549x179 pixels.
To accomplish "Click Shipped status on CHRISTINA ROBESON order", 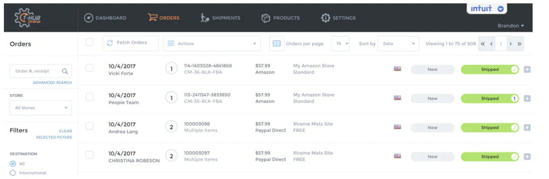I will click(x=490, y=157).
